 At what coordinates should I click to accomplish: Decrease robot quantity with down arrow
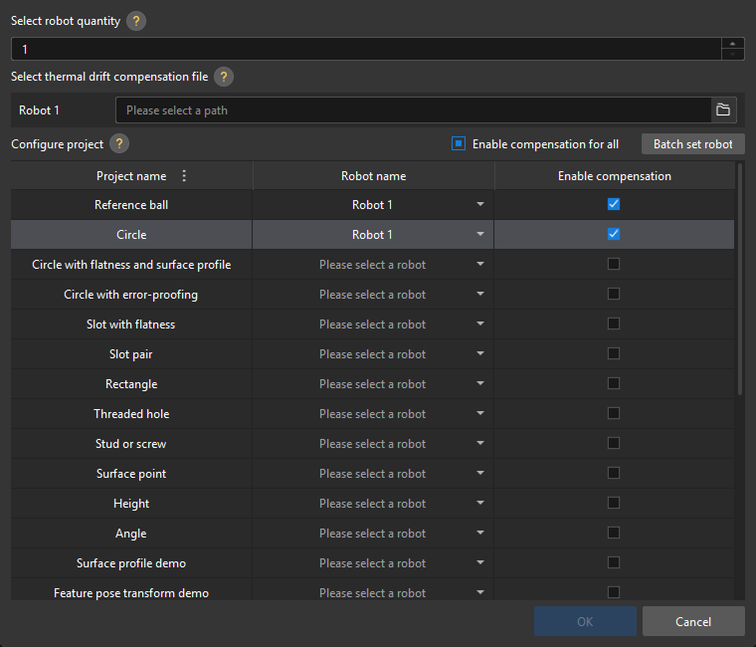click(732, 54)
